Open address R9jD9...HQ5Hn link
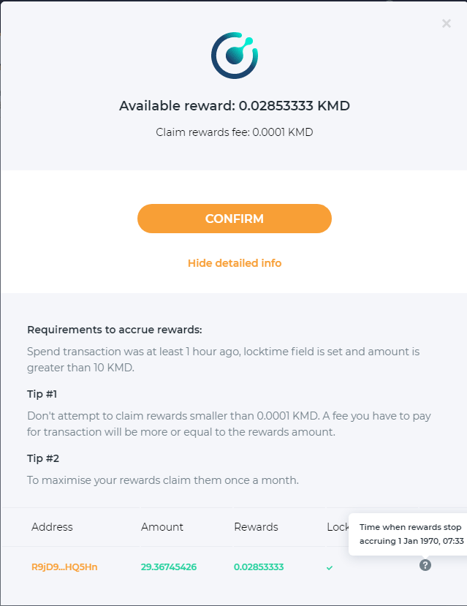 tap(64, 567)
